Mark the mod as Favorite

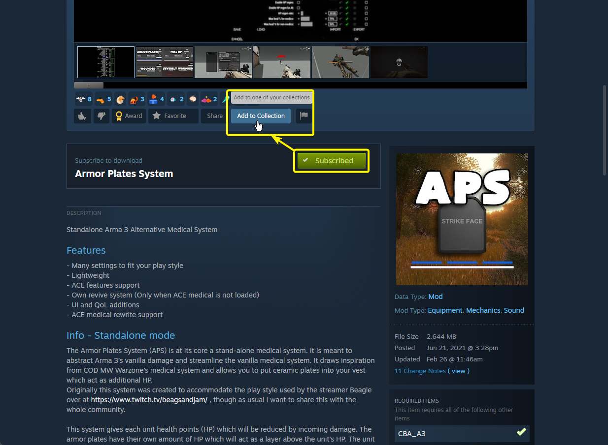click(x=173, y=116)
